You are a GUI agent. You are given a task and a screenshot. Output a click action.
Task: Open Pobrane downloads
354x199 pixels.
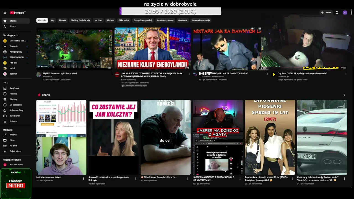pos(16,122)
